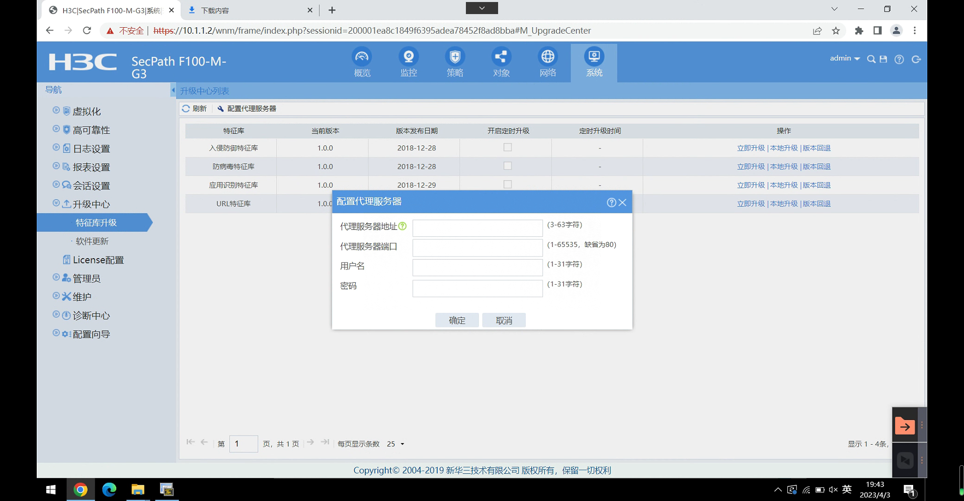Screen dimensions: 964x501
Task: Open the 策略 policy section
Action: (455, 62)
